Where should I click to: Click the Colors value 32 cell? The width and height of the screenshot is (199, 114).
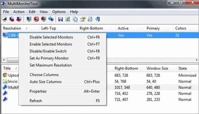[x=177, y=35]
